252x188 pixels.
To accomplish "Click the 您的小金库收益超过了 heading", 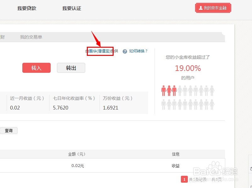I will point(188,57).
